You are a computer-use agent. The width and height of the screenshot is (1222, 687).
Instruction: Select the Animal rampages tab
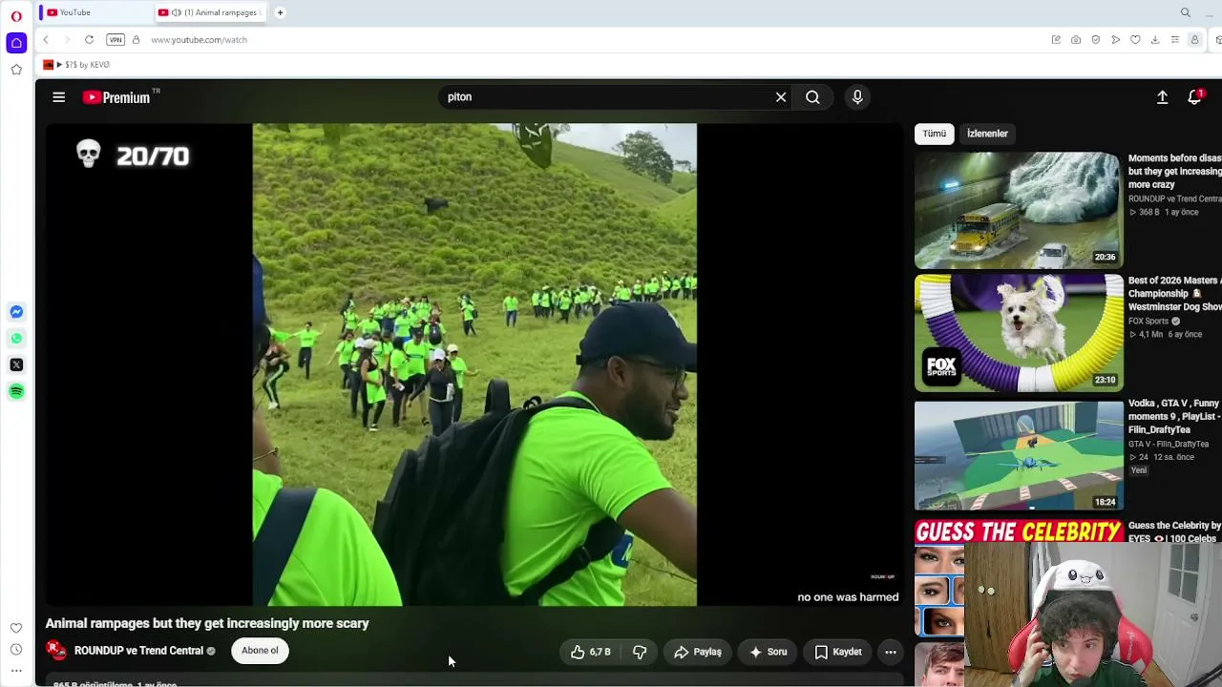[210, 12]
